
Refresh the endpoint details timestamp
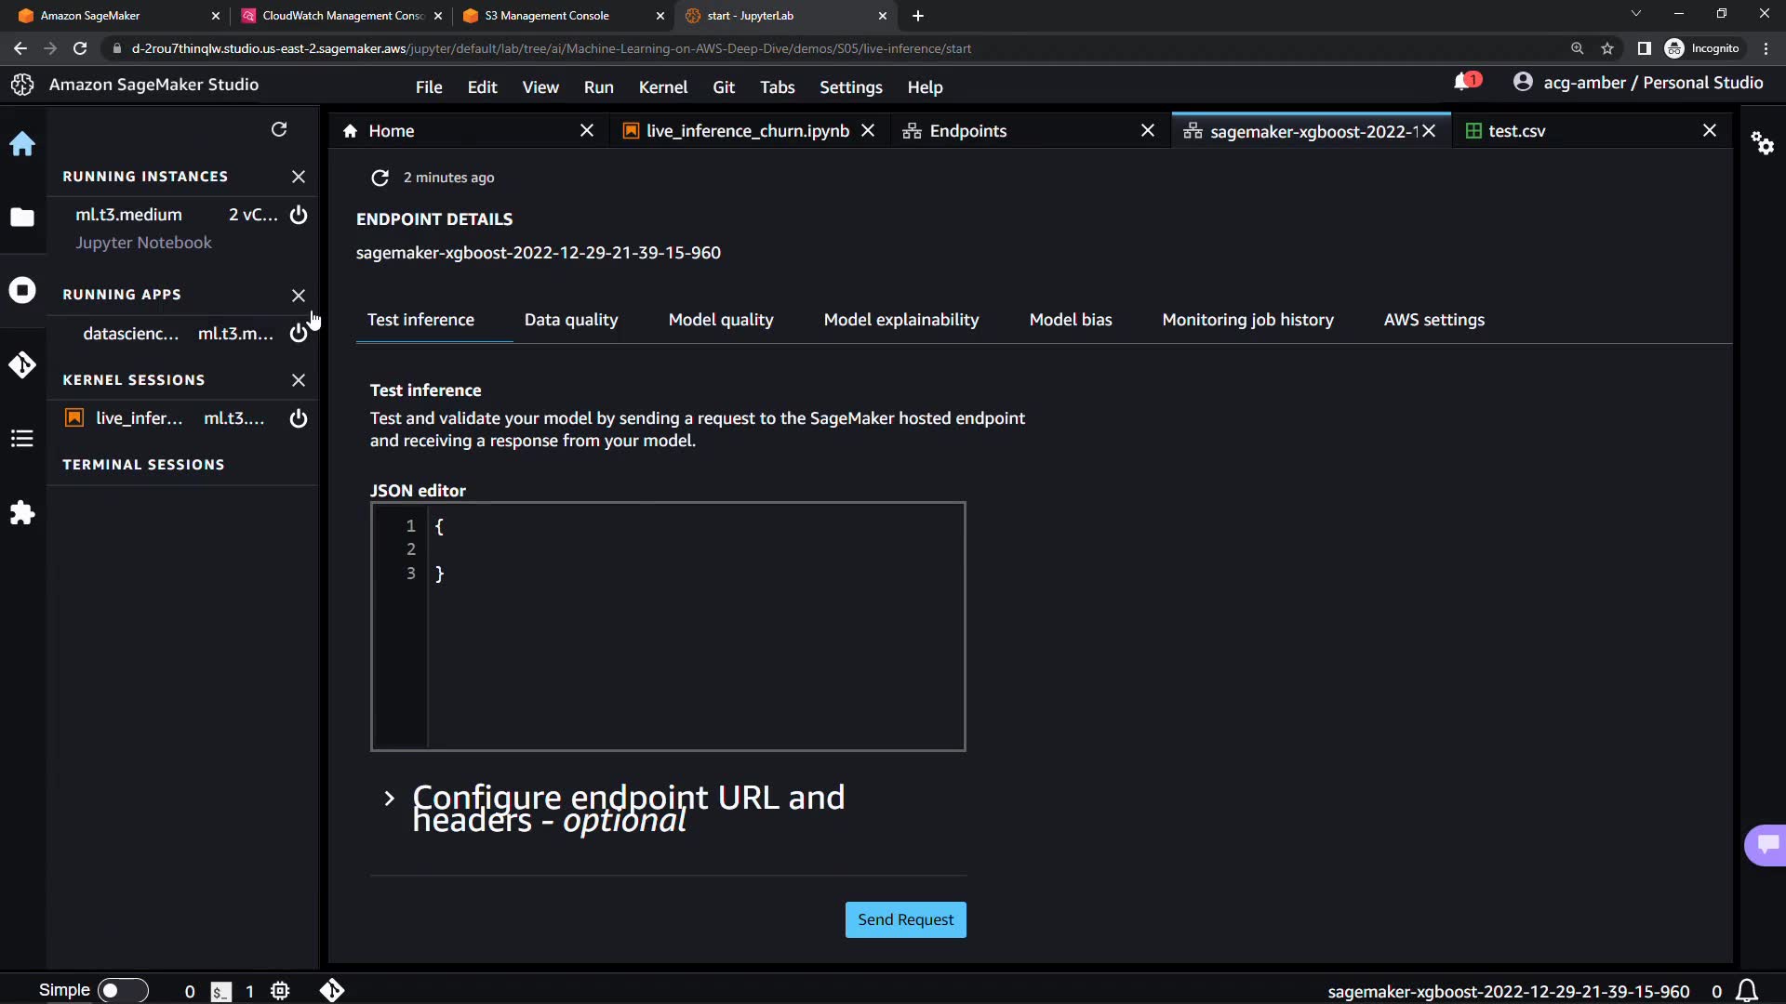coord(380,178)
